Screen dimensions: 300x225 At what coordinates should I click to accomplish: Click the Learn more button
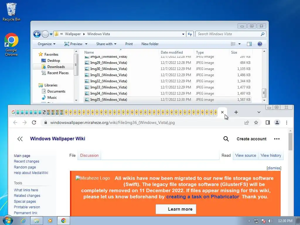pyautogui.click(x=176, y=209)
